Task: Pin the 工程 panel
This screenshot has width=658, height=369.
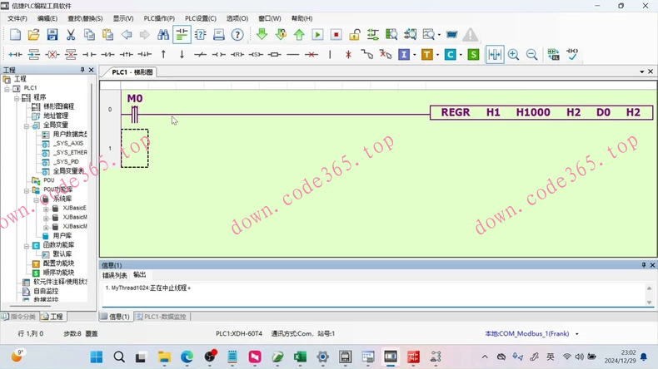Action: 82,70
